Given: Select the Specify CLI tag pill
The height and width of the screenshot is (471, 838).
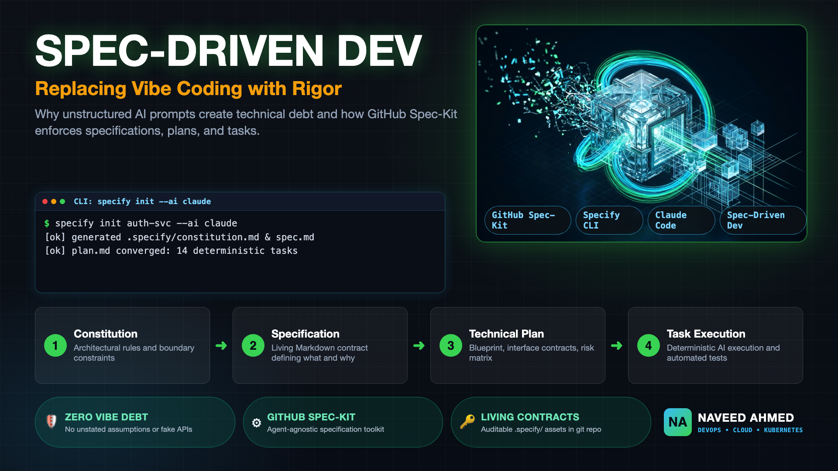Looking at the screenshot, I should click(609, 220).
